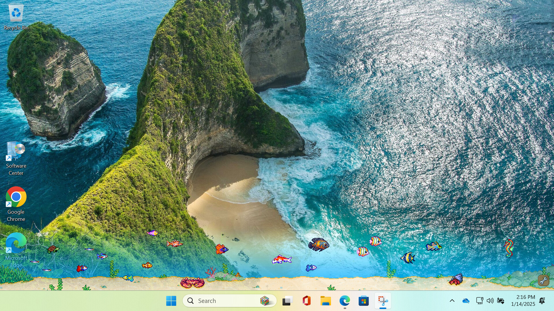Open the volume control from the tray
Viewport: 554px width, 311px height.
(x=490, y=301)
